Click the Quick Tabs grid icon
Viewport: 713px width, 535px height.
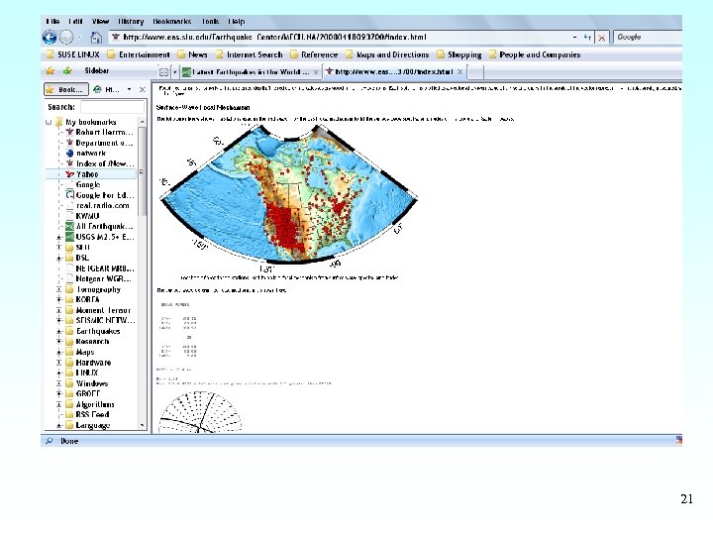161,71
